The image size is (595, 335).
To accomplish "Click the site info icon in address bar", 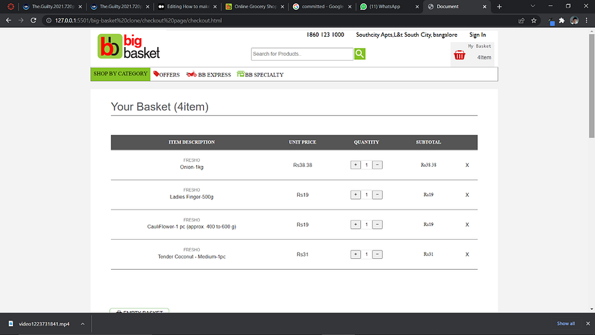I will click(x=48, y=20).
